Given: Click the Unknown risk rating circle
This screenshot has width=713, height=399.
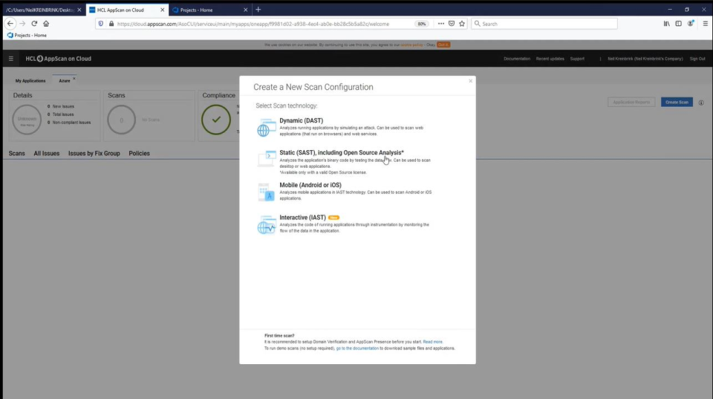Looking at the screenshot, I should point(27,120).
